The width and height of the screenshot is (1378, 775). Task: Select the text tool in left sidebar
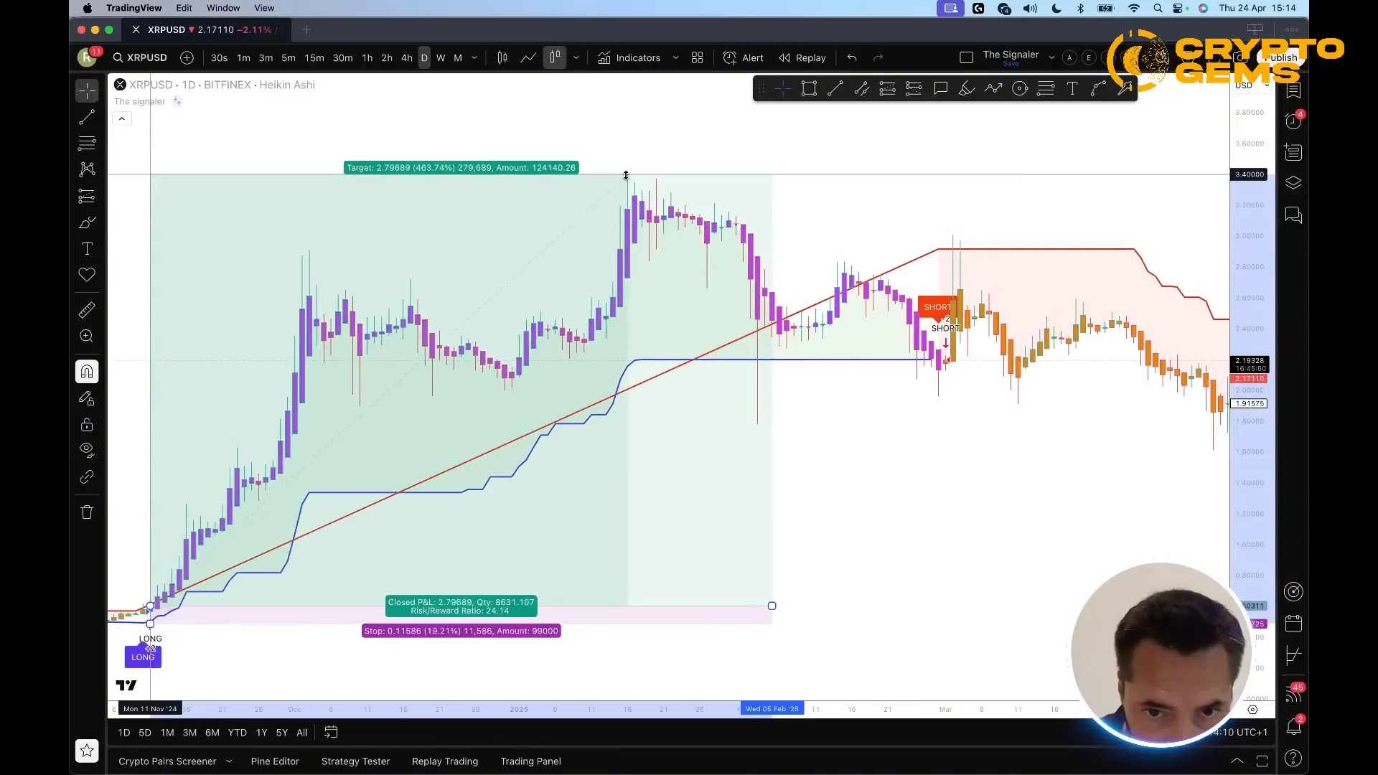tap(87, 248)
